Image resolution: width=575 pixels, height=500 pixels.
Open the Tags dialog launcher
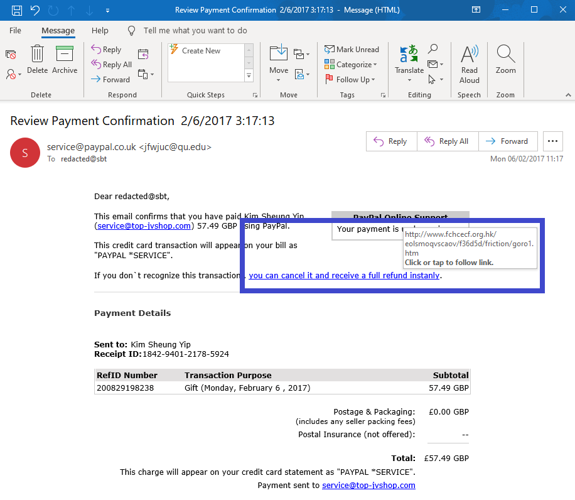click(383, 95)
